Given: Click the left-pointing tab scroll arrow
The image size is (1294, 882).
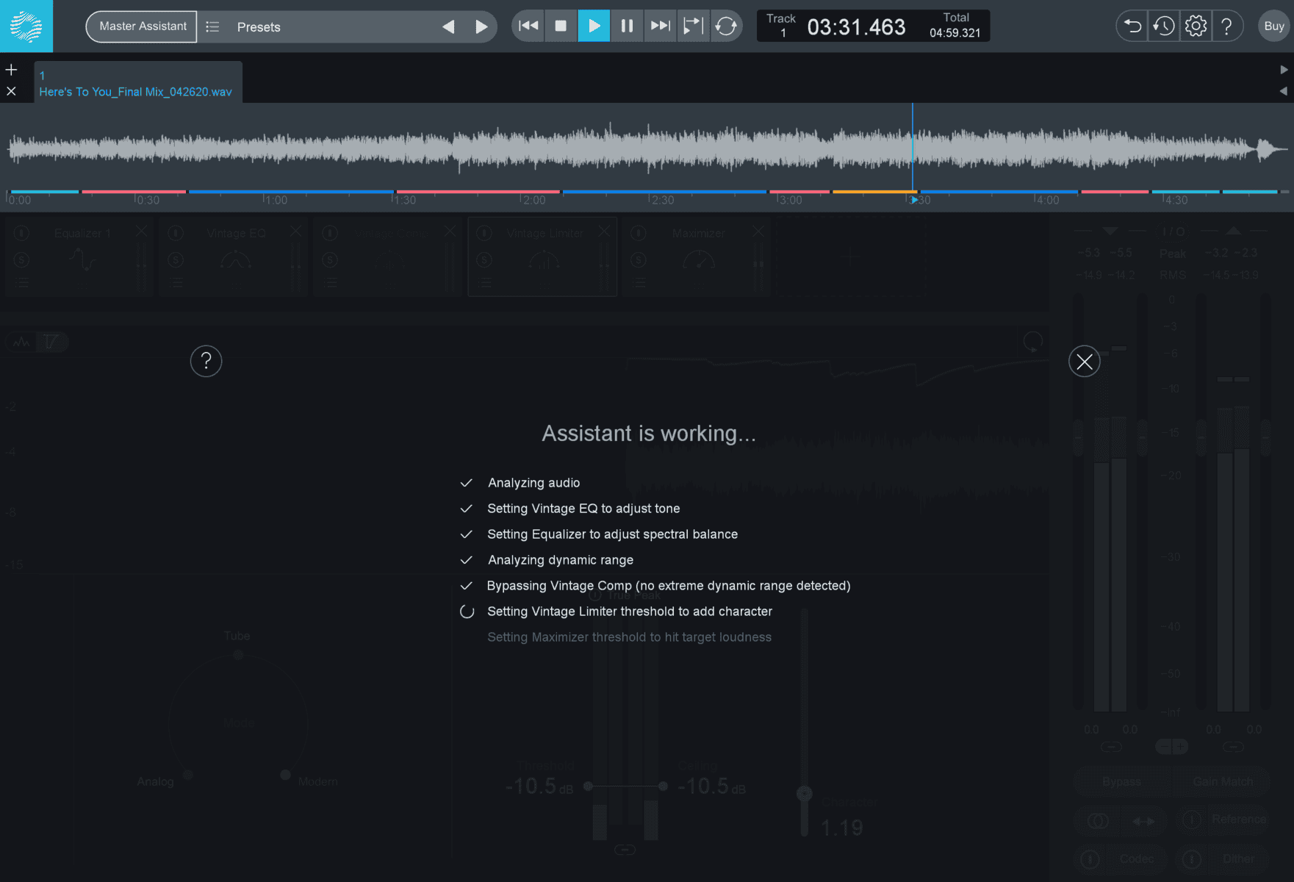Looking at the screenshot, I should click(1284, 91).
